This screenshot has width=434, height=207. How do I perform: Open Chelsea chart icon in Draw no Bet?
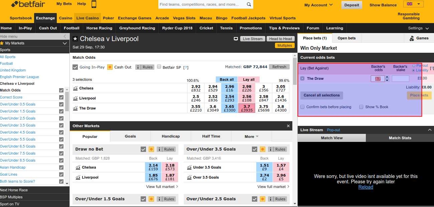click(x=78, y=168)
